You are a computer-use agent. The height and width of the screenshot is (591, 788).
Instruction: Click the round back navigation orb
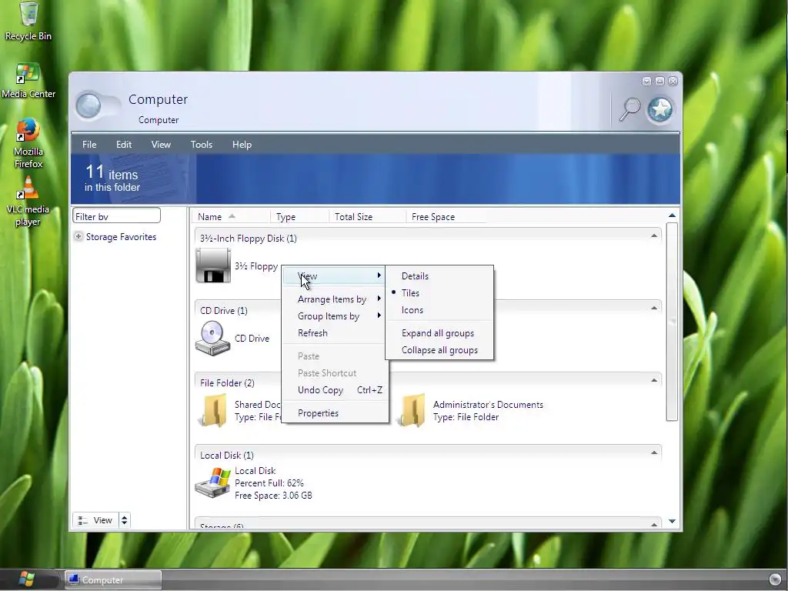(x=88, y=106)
